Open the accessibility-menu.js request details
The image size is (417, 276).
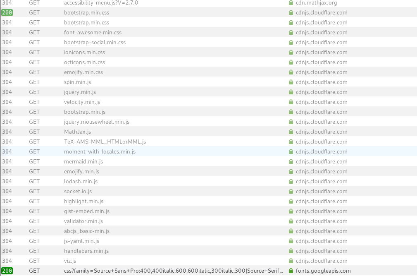click(x=101, y=2)
